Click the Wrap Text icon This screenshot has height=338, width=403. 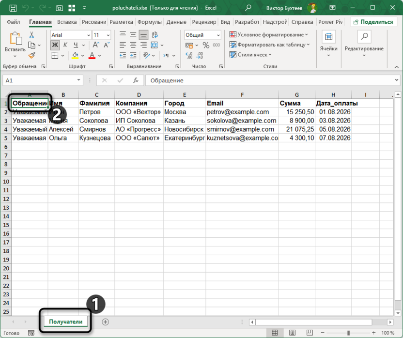(x=155, y=35)
